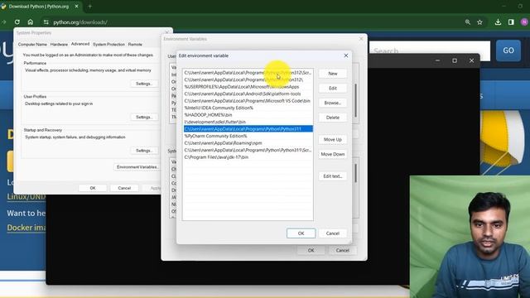
Task: Select %IntelliJ IDEA Community Edition% entry
Action: pos(248,108)
